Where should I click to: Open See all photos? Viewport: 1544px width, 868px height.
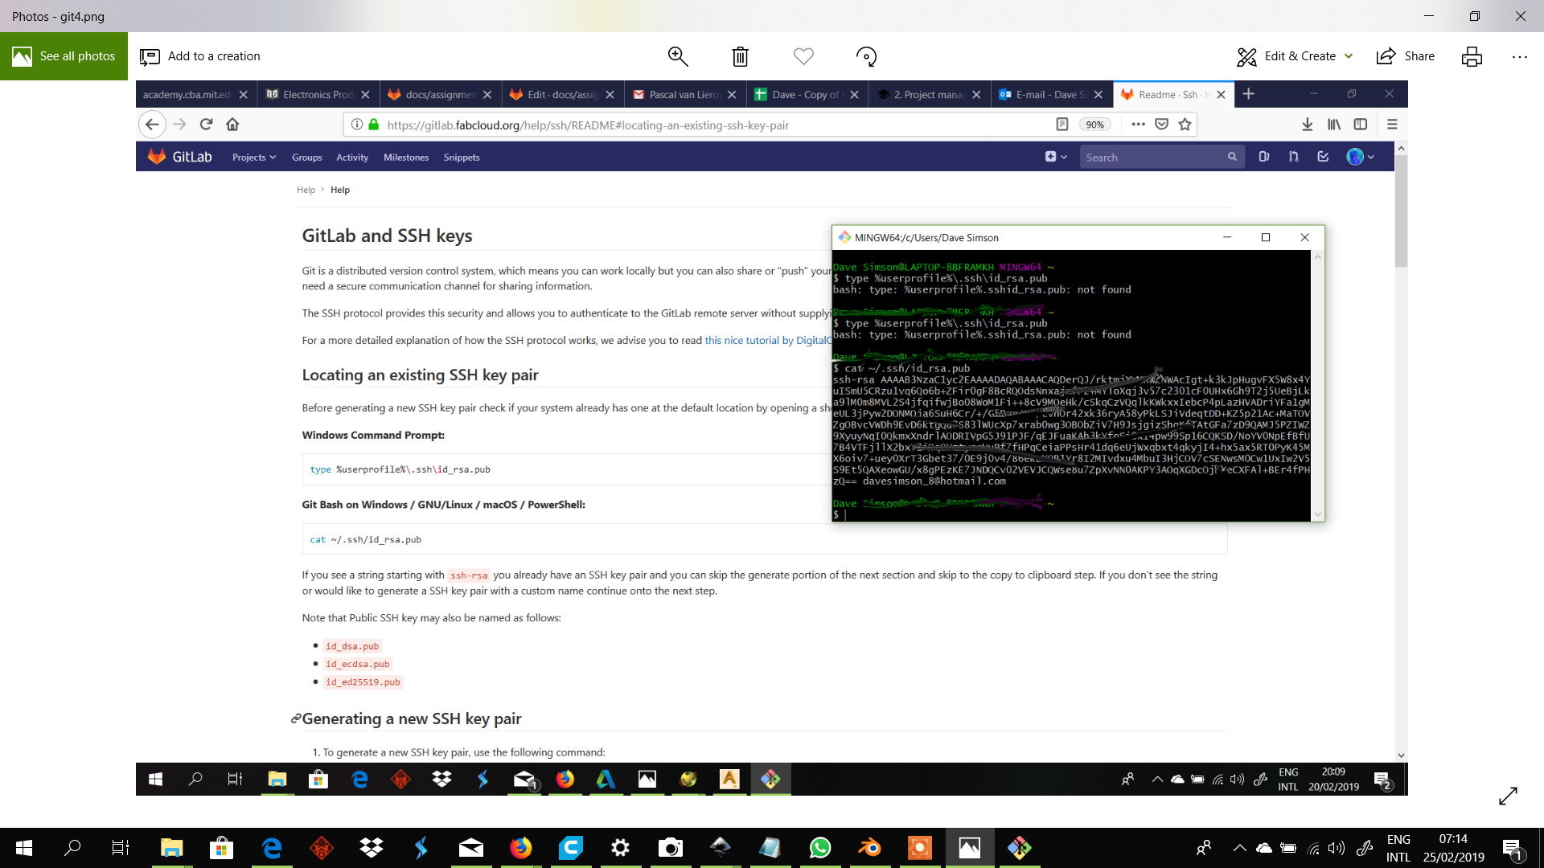64,56
